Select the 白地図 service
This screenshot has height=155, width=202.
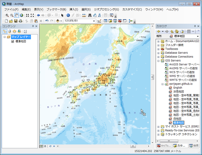click(175, 119)
